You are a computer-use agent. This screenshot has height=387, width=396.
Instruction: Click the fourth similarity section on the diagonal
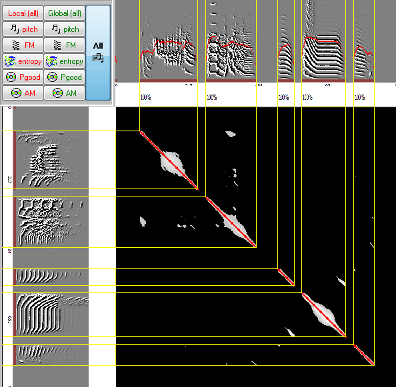(323, 314)
